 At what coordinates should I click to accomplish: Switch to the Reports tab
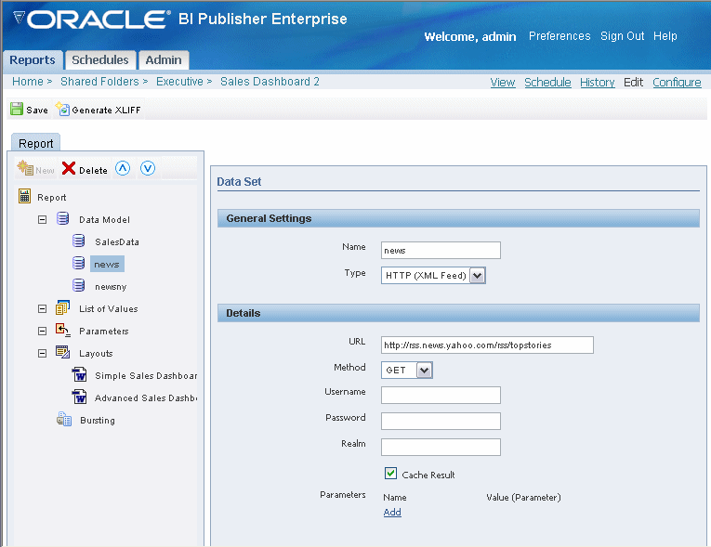tap(33, 59)
